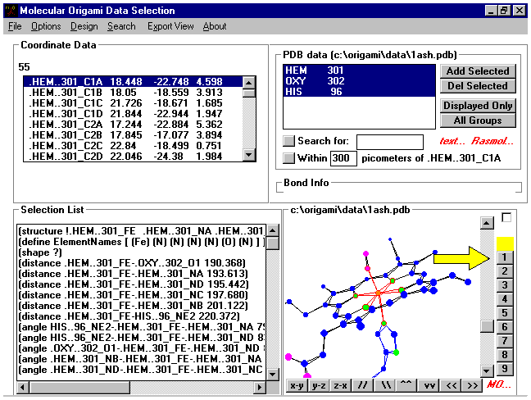Open the red Rasmol... options link
The width and height of the screenshot is (531, 400).
pos(491,141)
